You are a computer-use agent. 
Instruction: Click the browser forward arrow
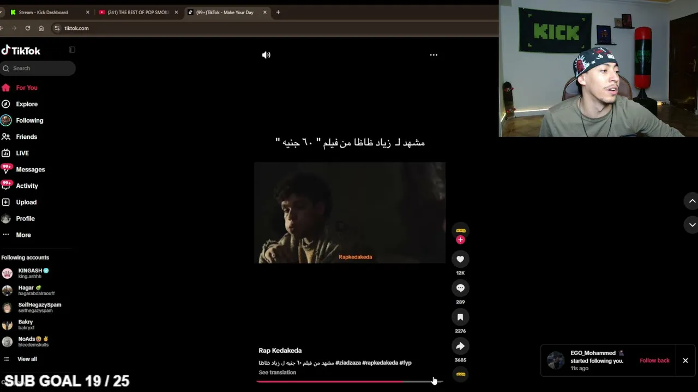[14, 28]
